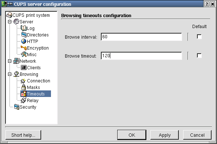This screenshot has height=144, width=217.
Task: Enable Default checkbox for Browse interval
Action: click(199, 37)
